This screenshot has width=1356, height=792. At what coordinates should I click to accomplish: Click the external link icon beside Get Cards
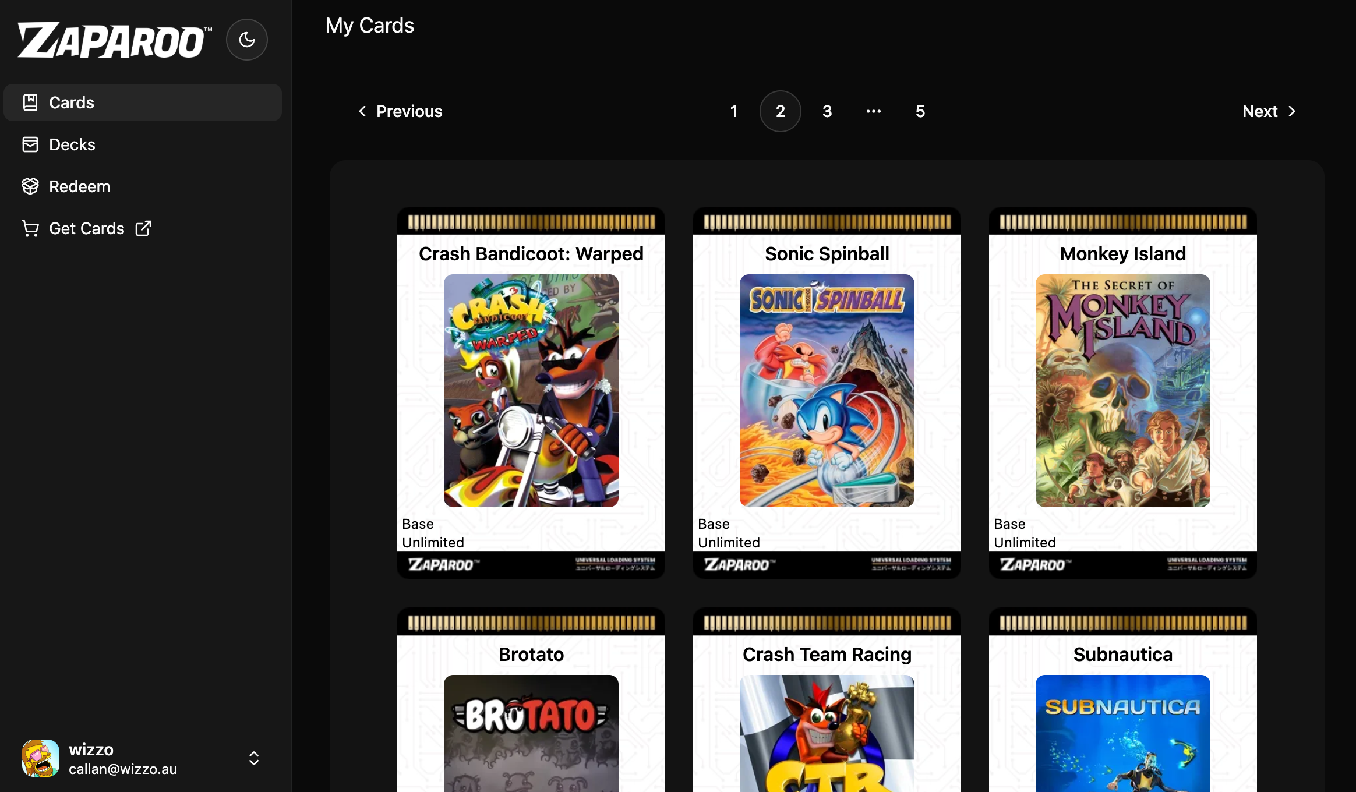click(x=143, y=228)
